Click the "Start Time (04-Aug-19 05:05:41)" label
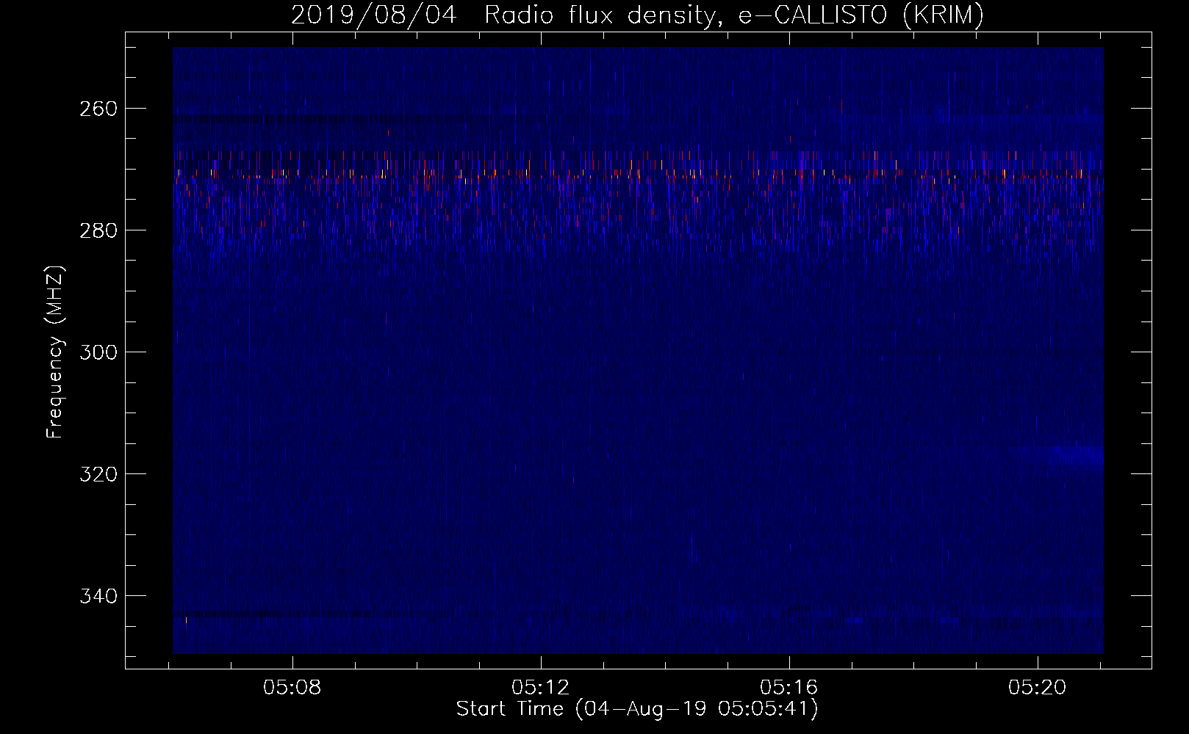This screenshot has width=1189, height=734. coord(637,709)
